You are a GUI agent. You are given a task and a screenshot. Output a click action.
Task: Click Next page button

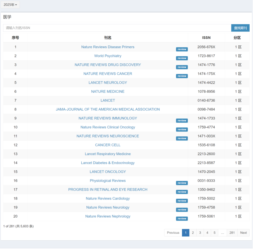tap(243, 233)
